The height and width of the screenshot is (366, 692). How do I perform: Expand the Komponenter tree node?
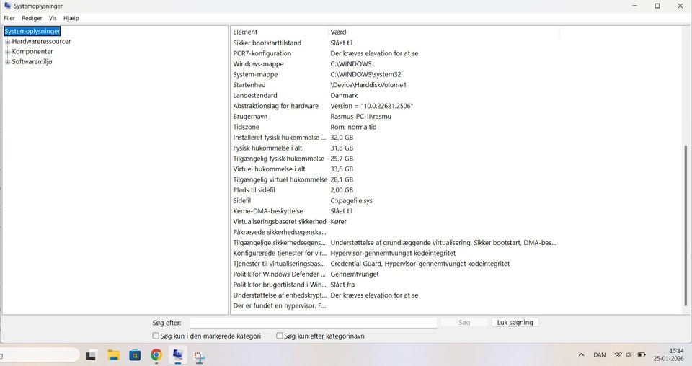(7, 52)
